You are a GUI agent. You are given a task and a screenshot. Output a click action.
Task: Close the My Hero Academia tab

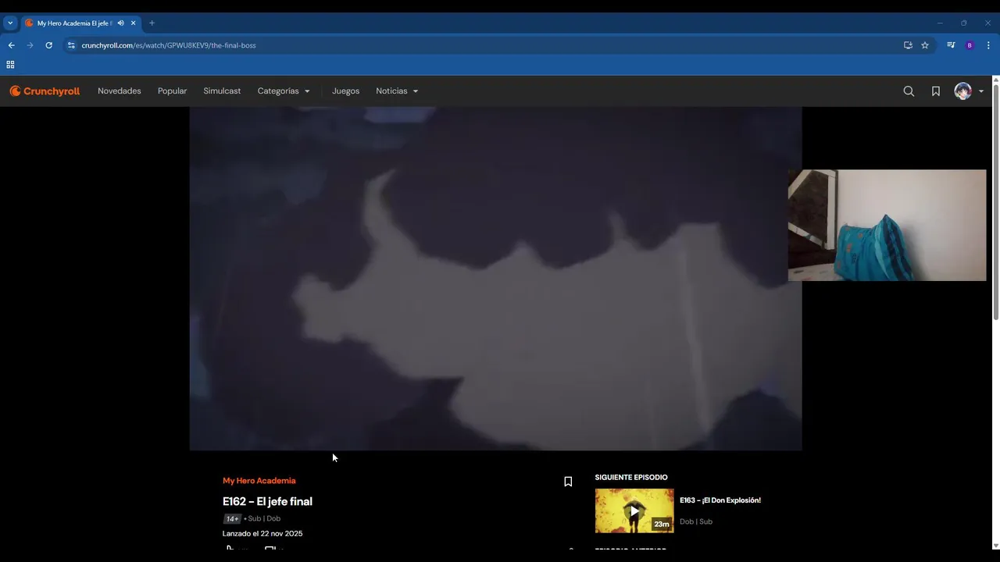133,23
